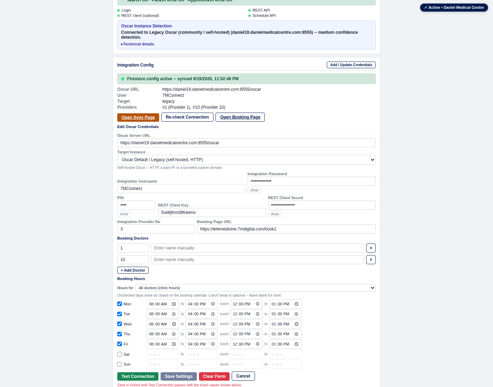Click Sat start time field
Image resolution: width=493 pixels, height=387 pixels.
(x=163, y=354)
